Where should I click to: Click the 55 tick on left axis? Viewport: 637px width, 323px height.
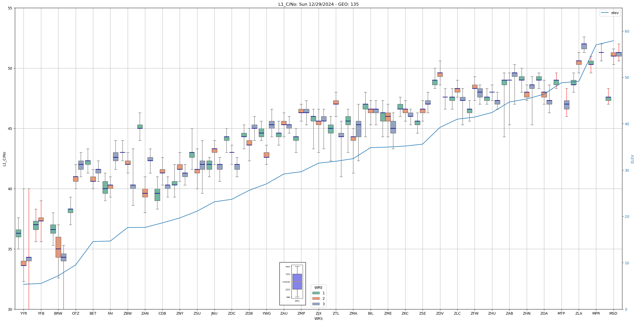(x=10, y=8)
